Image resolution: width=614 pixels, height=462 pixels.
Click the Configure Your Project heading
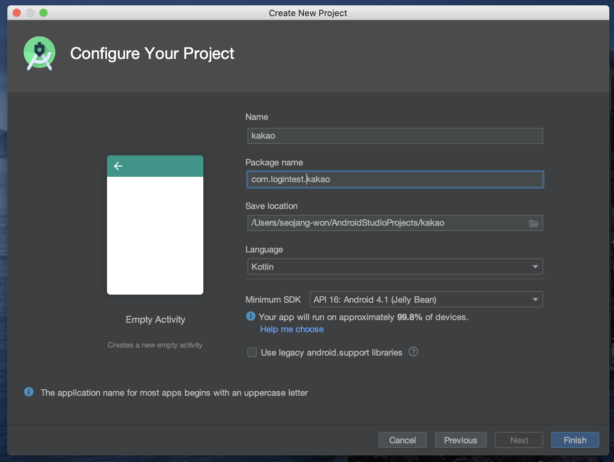click(x=152, y=54)
